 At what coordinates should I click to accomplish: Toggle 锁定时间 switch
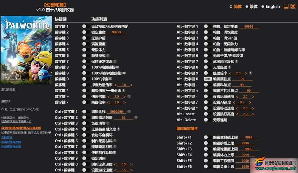[x=86, y=158]
